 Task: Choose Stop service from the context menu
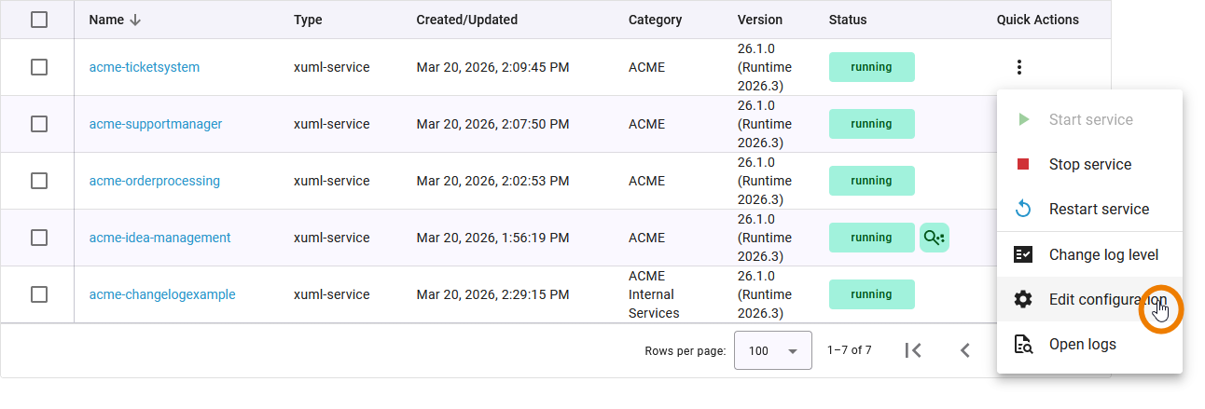(x=1089, y=165)
